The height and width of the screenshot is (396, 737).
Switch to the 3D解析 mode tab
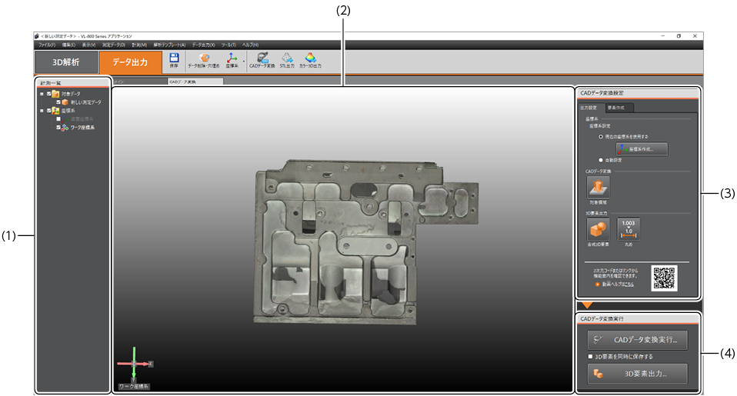[x=66, y=62]
